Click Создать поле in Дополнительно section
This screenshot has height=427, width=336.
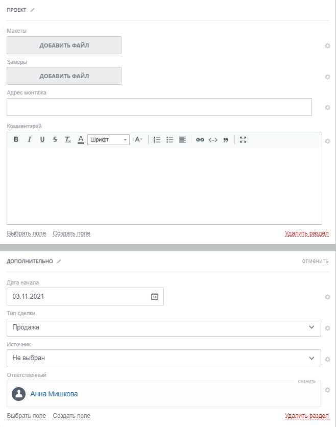pyautogui.click(x=71, y=416)
